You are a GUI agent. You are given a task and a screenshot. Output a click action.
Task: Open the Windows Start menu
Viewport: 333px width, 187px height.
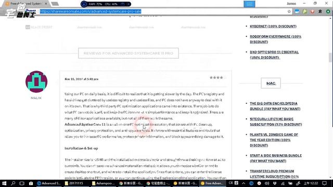tap(4, 183)
